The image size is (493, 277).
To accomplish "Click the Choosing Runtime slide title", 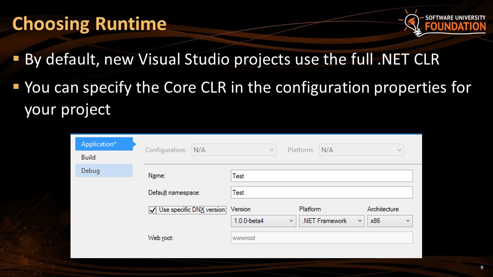I will click(x=89, y=24).
